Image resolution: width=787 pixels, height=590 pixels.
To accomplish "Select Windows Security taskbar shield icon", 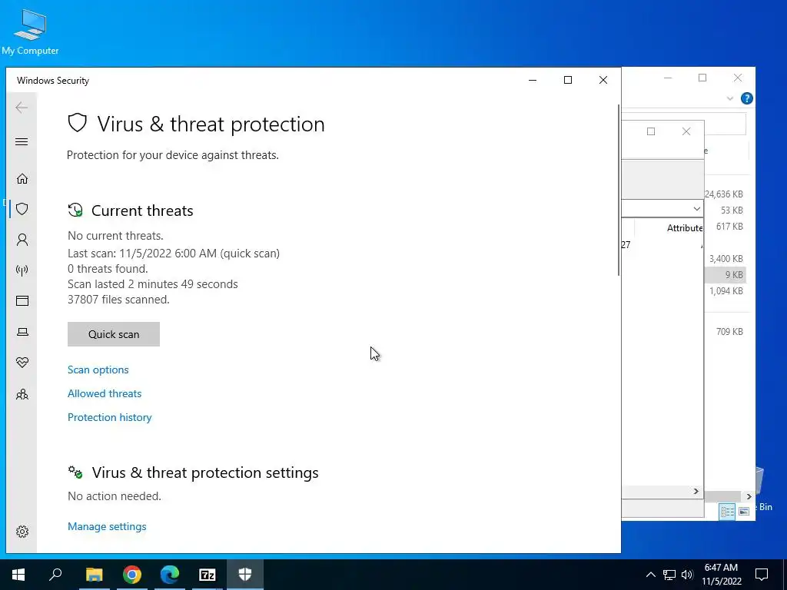I will [245, 575].
